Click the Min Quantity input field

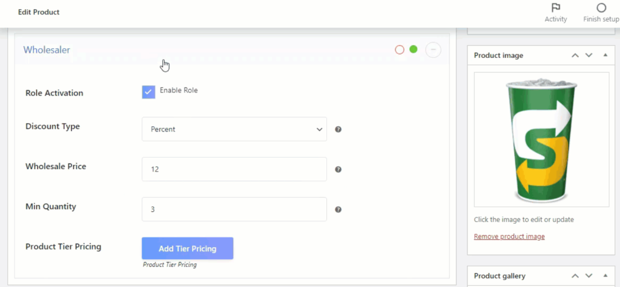[x=234, y=209]
